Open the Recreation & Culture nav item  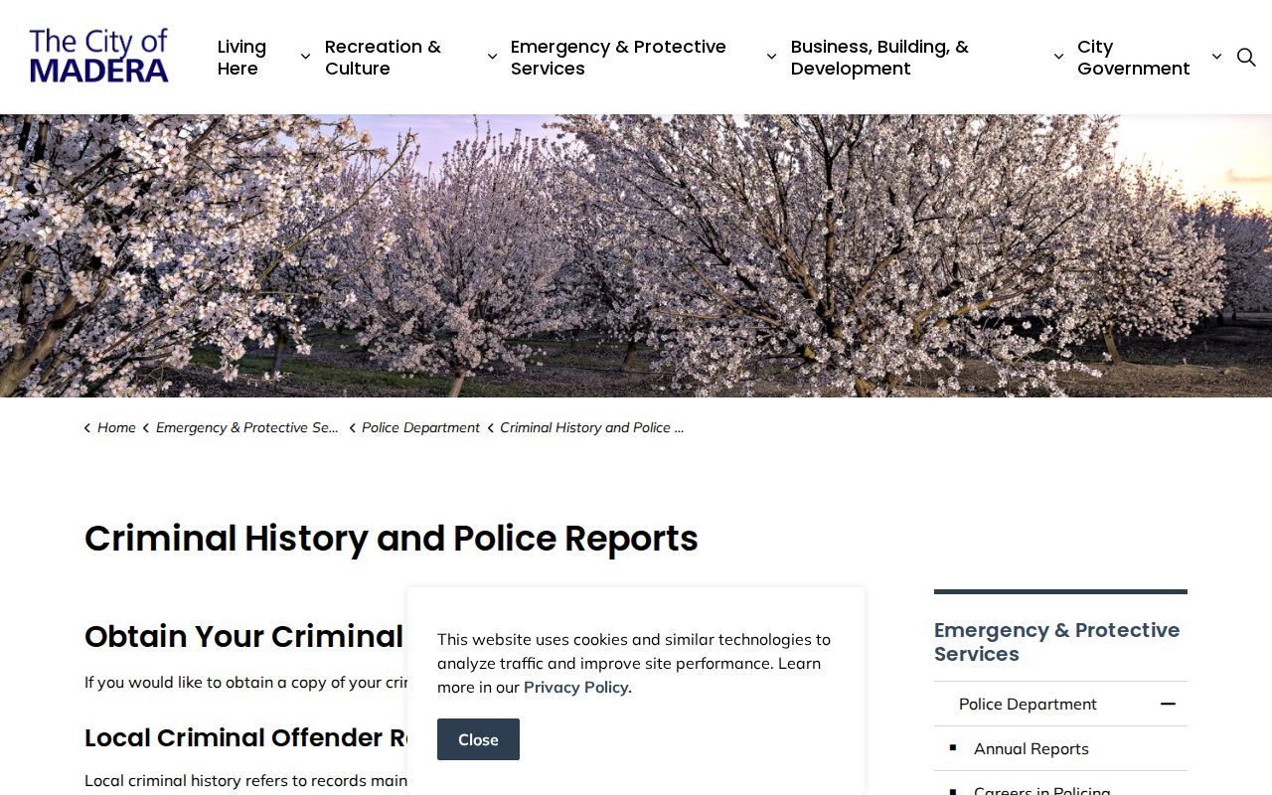click(383, 58)
